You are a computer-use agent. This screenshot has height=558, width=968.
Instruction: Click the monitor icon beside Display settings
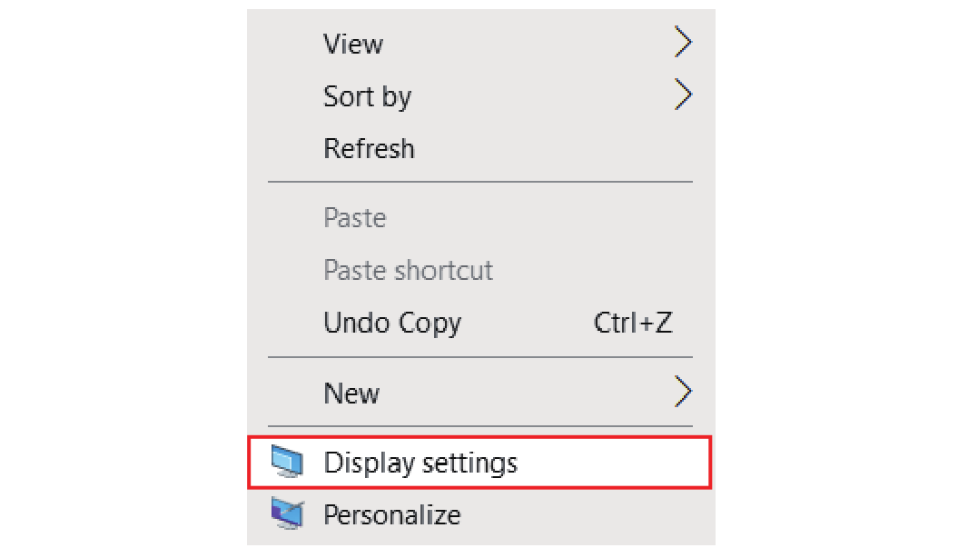(x=286, y=463)
